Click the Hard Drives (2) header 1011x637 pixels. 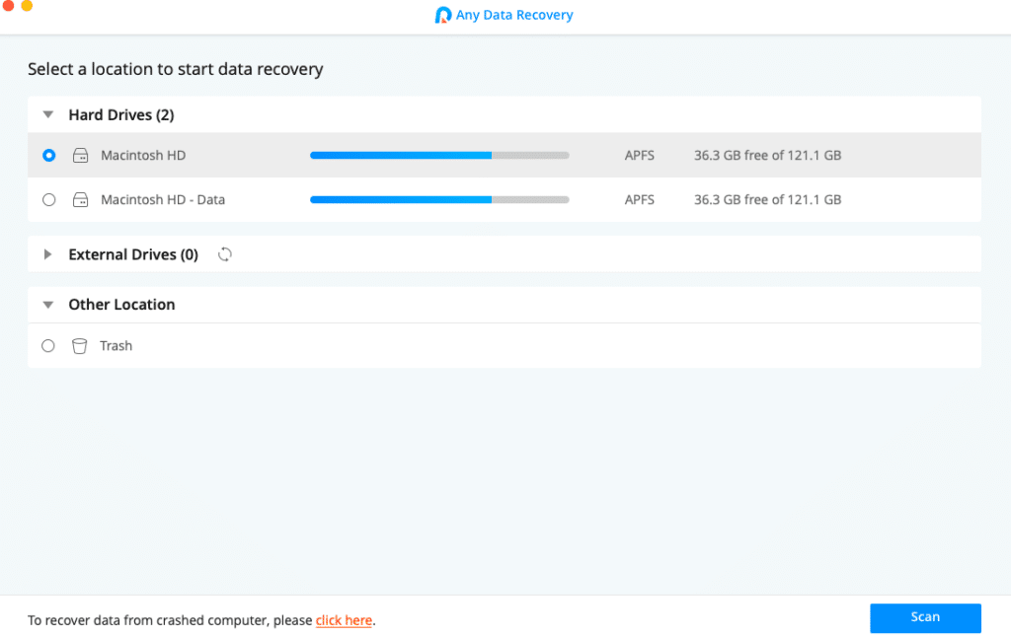point(121,114)
